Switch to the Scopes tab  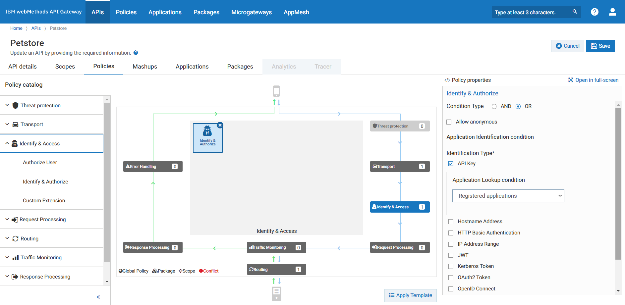tap(65, 67)
